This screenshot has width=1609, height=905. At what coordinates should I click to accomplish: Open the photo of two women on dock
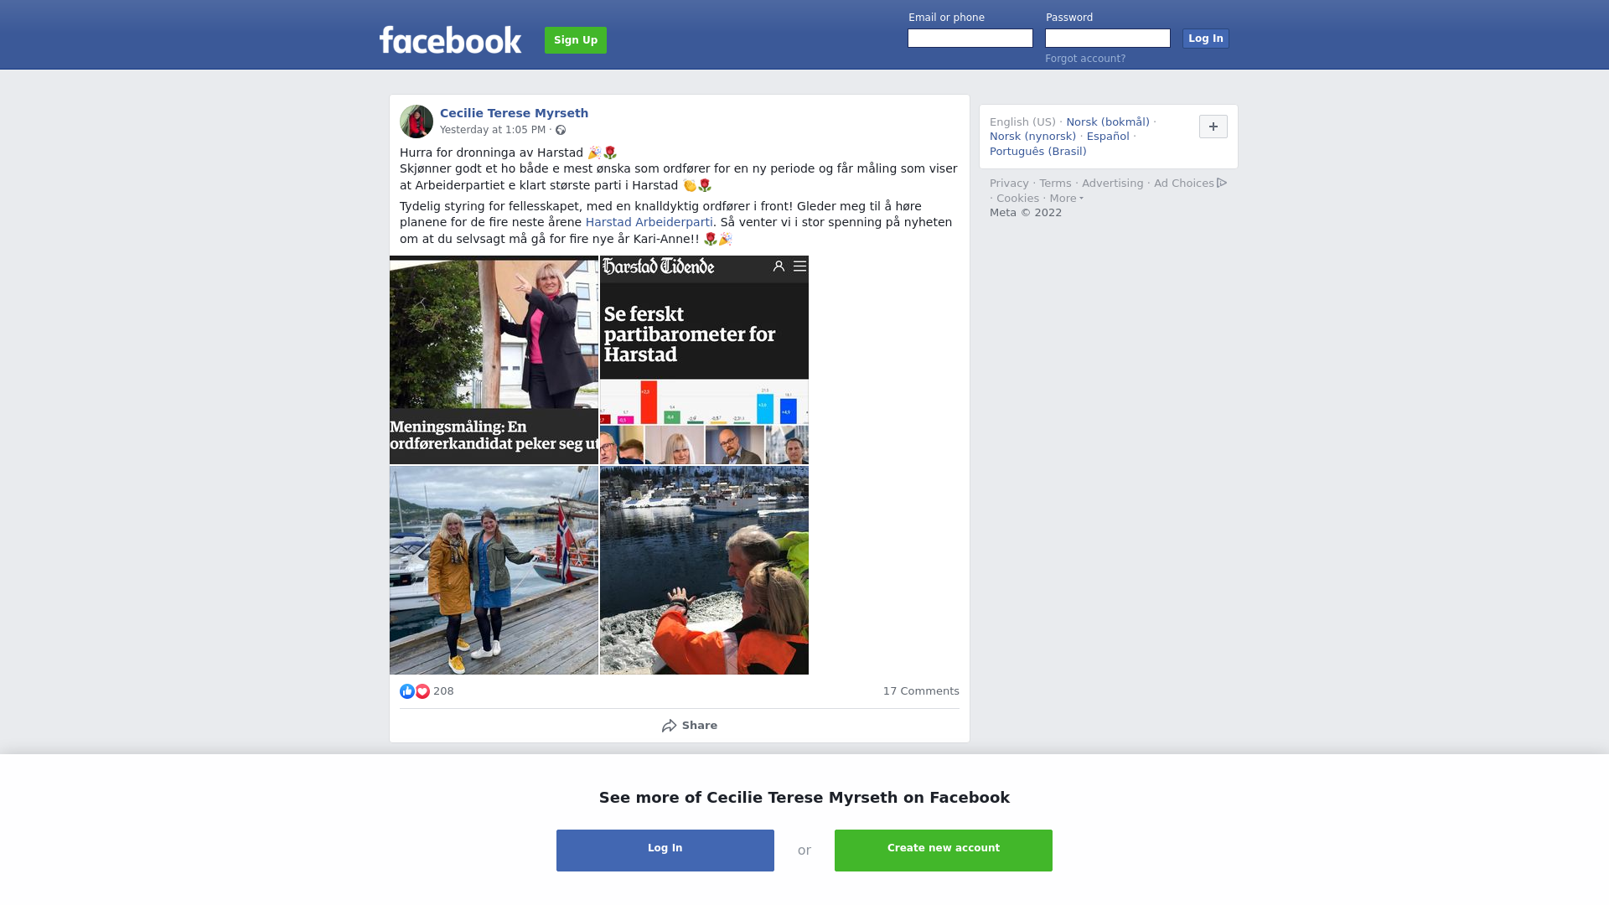tap(494, 571)
